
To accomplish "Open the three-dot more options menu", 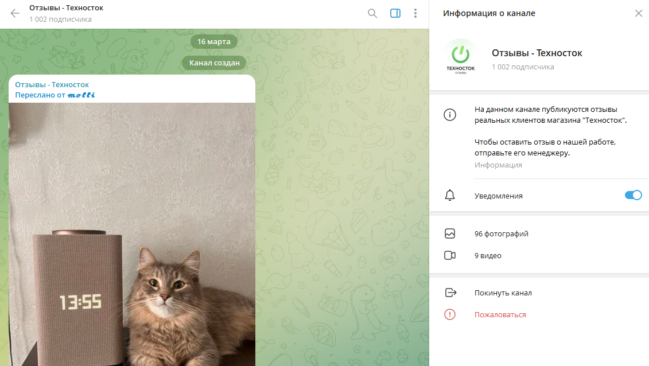I will (x=415, y=13).
